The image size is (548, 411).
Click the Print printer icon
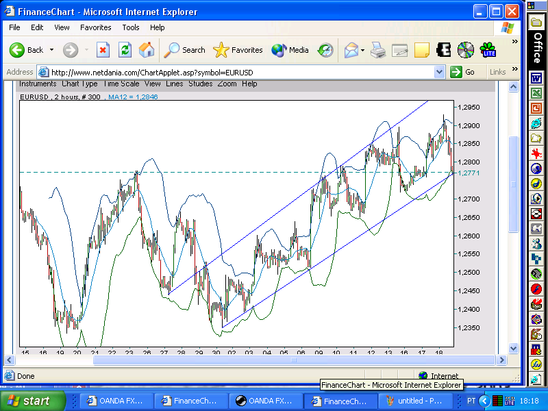coord(378,50)
